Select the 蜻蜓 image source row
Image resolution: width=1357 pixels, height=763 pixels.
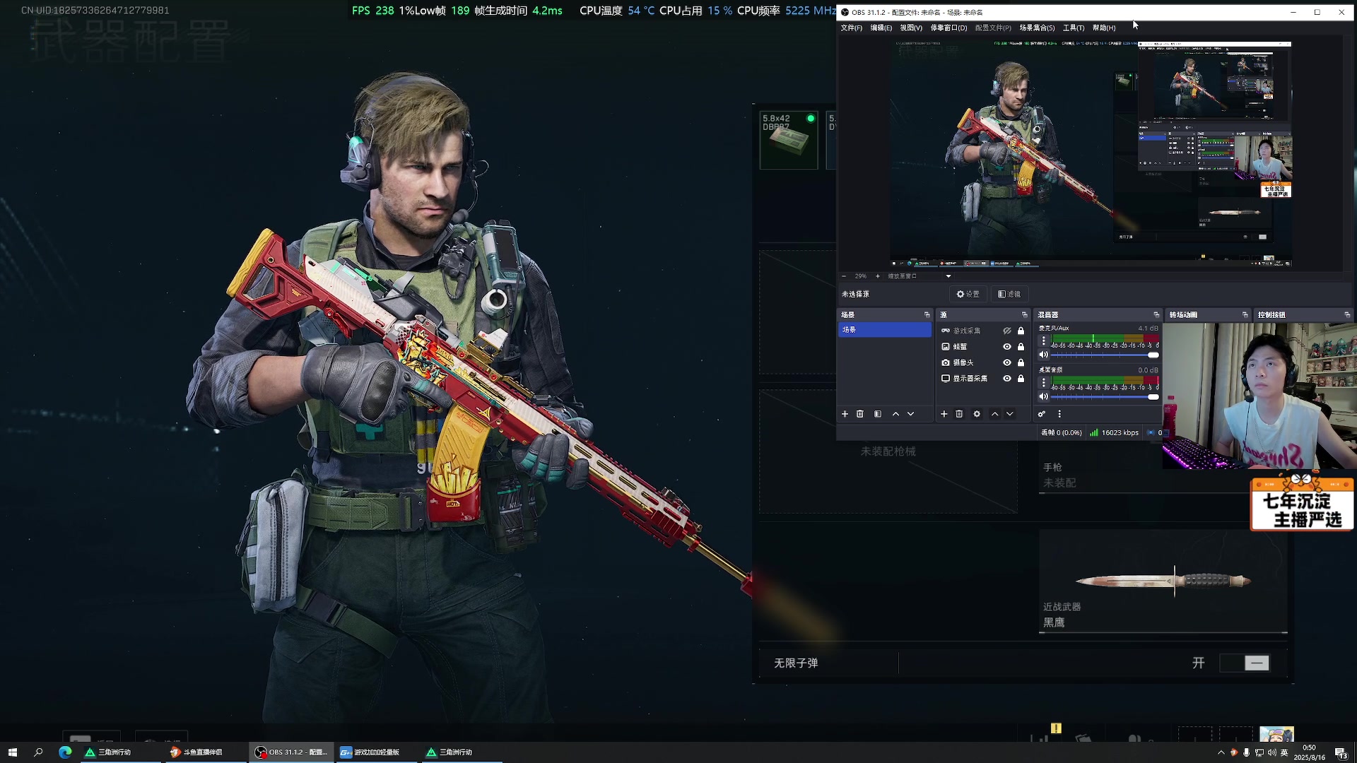click(982, 347)
